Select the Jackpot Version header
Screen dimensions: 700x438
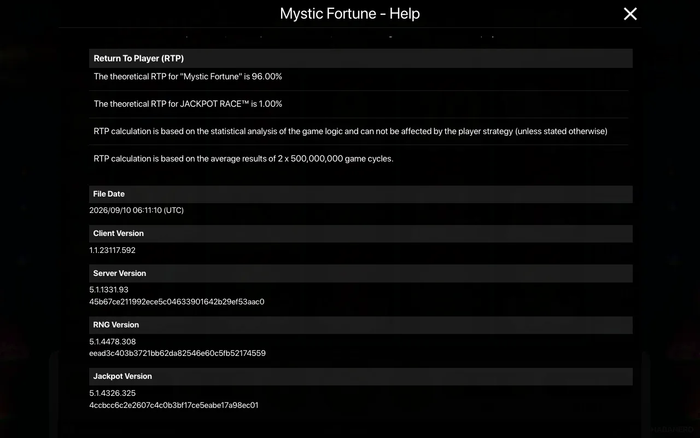(x=361, y=376)
